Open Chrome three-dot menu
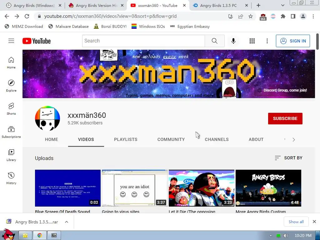This screenshot has width=320, height=240. pyautogui.click(x=313, y=16)
